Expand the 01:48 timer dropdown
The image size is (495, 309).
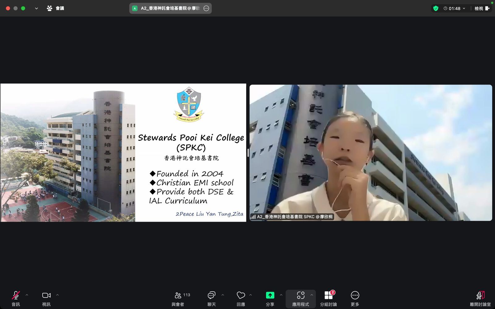click(454, 8)
